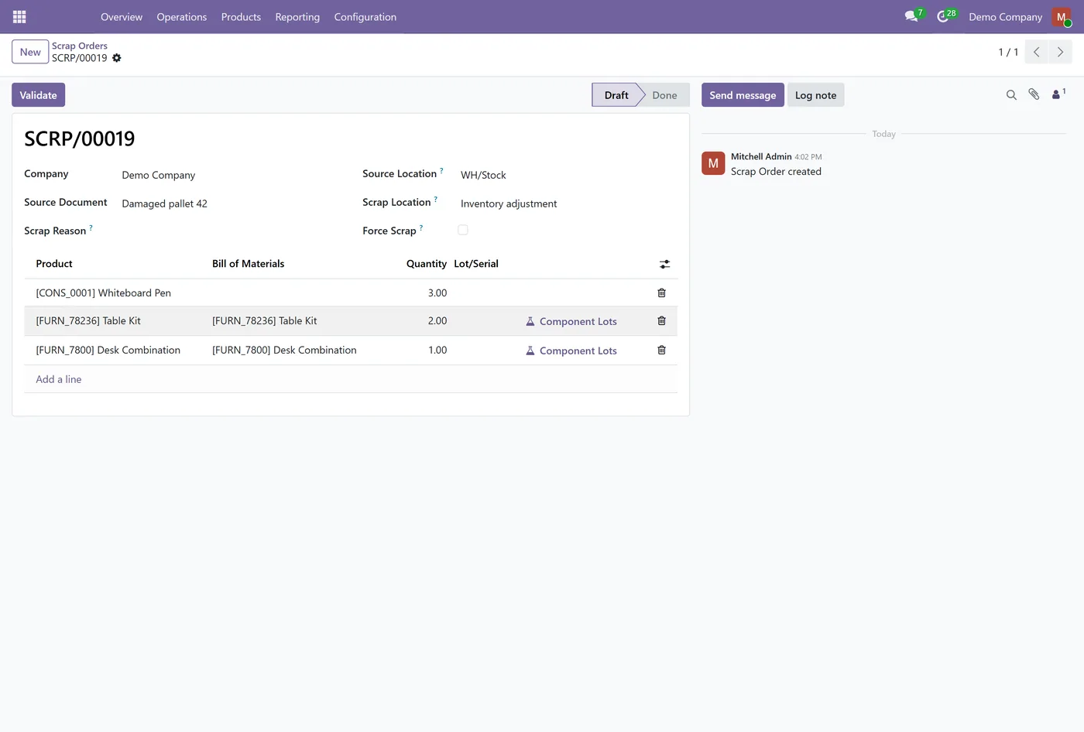
Task: Click Mitchell Admin avatar in chatter
Action: tap(713, 163)
